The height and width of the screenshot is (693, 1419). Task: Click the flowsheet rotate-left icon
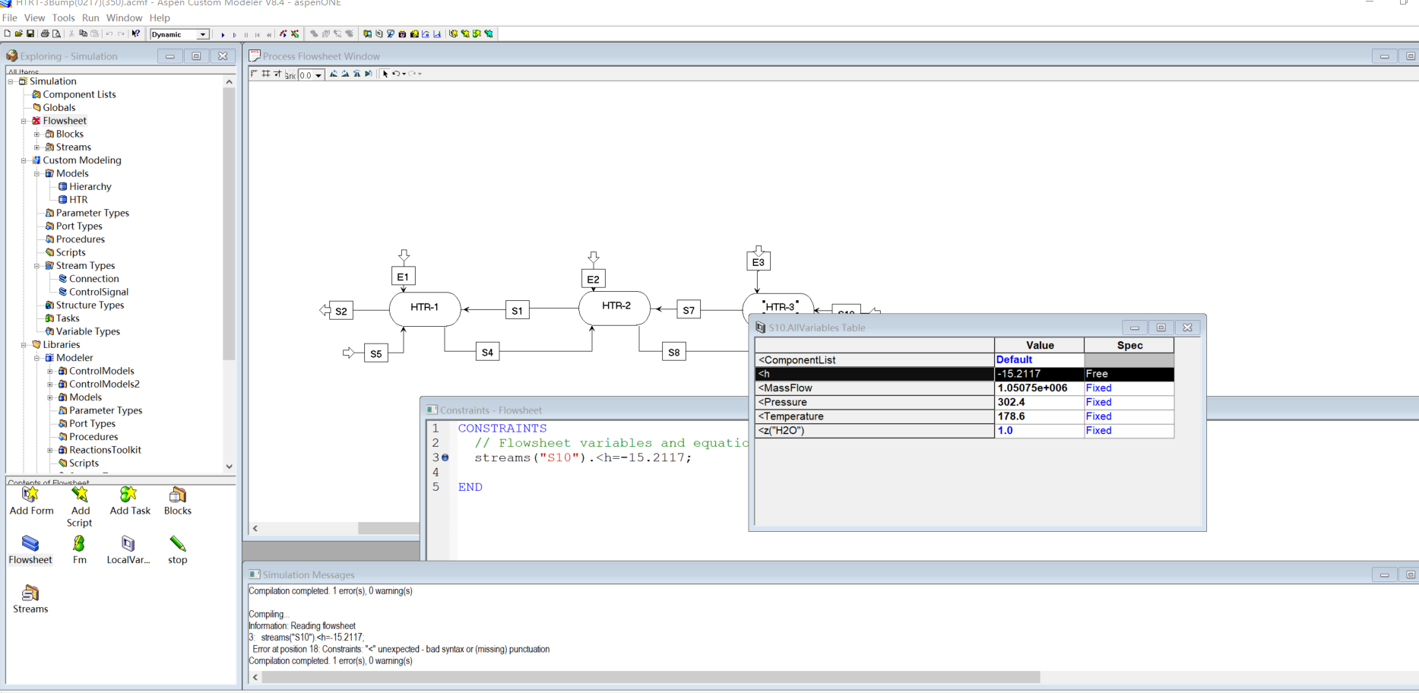334,74
